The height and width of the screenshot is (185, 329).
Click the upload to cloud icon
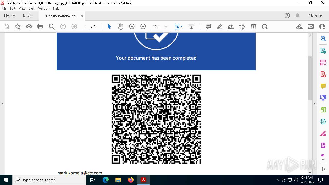[x=29, y=26]
